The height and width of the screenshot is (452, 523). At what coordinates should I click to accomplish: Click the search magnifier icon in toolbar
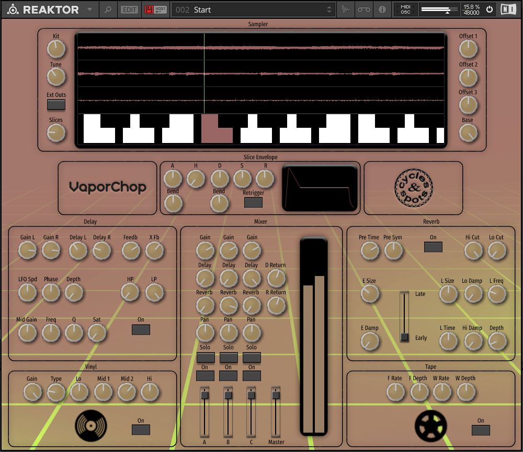[108, 9]
